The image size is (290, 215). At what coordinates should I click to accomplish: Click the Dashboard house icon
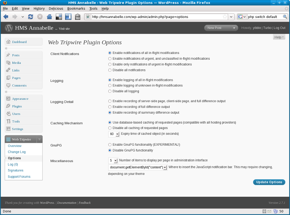(8, 42)
